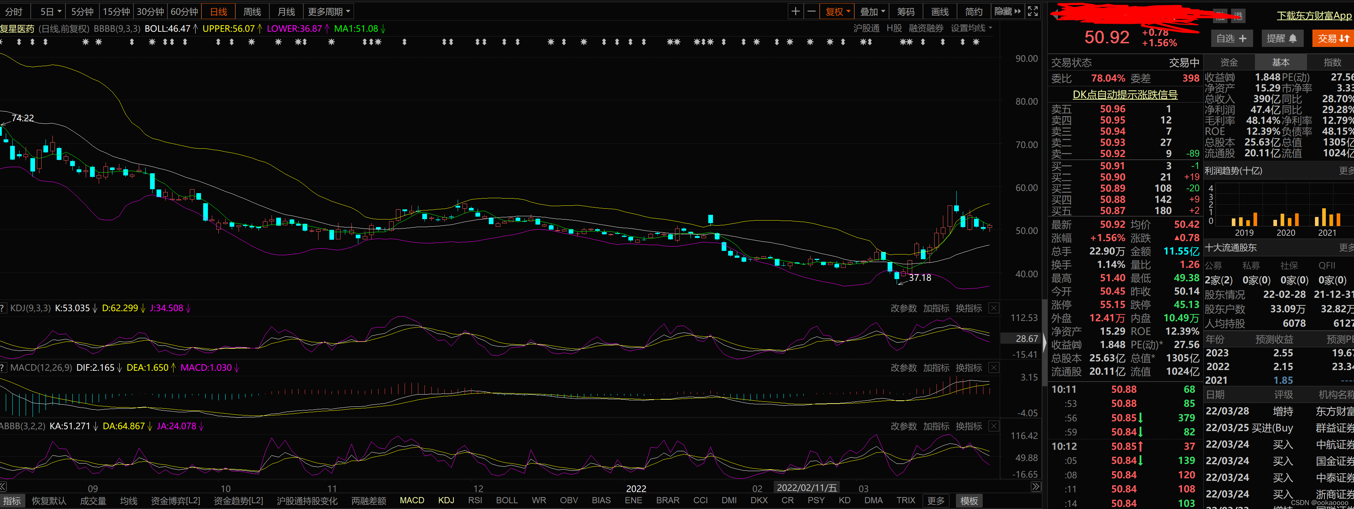The image size is (1354, 509).
Task: Switch to the 周线 weekly tab
Action: [252, 12]
